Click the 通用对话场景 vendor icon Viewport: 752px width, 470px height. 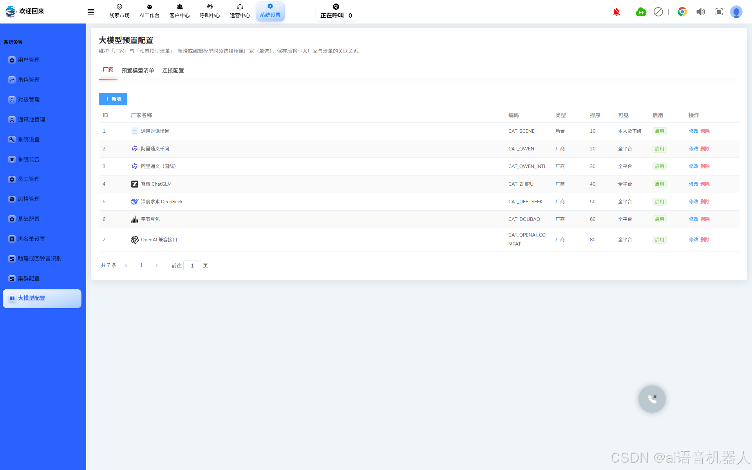tap(135, 131)
